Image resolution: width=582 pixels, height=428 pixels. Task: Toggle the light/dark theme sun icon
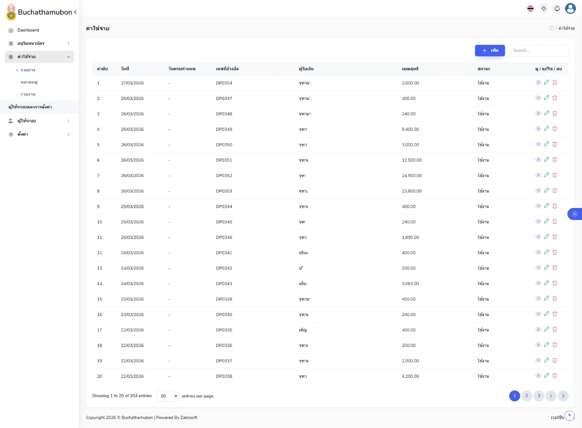(x=544, y=9)
